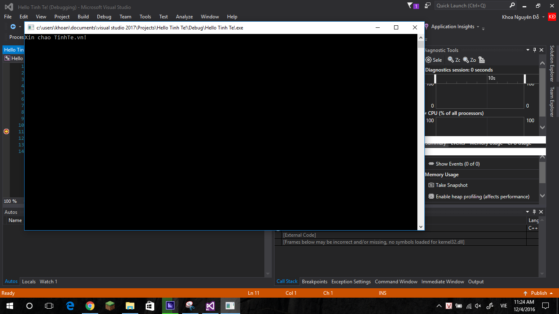Open the Team menu
Image resolution: width=559 pixels, height=314 pixels.
click(x=125, y=17)
